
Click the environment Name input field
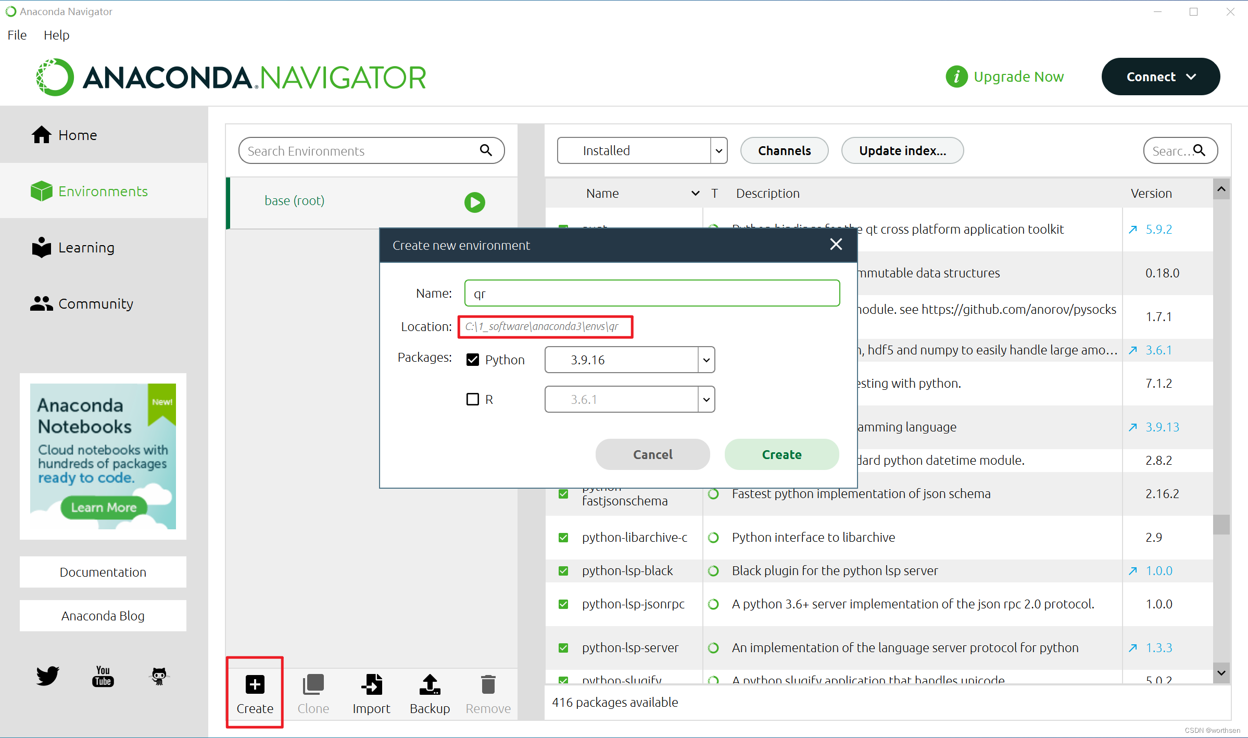[x=652, y=294]
